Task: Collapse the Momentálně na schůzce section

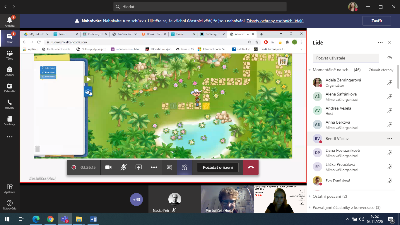Action: (x=310, y=70)
